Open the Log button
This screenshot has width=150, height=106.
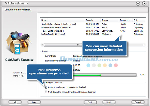tap(34, 102)
